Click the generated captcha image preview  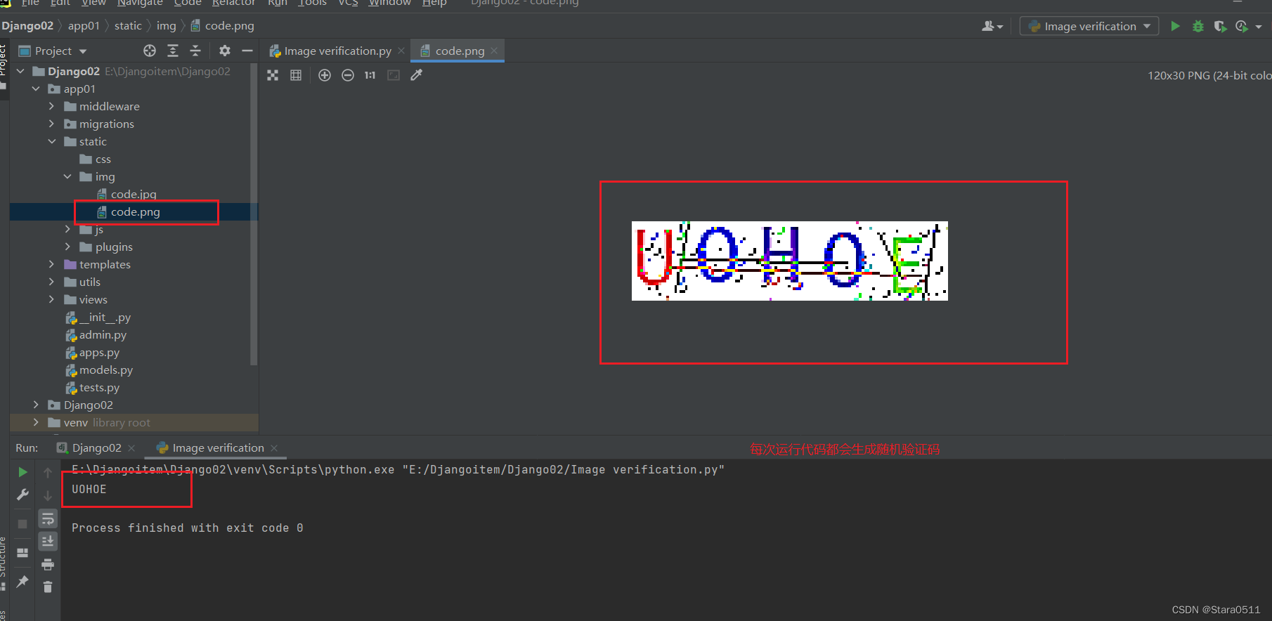(x=790, y=261)
